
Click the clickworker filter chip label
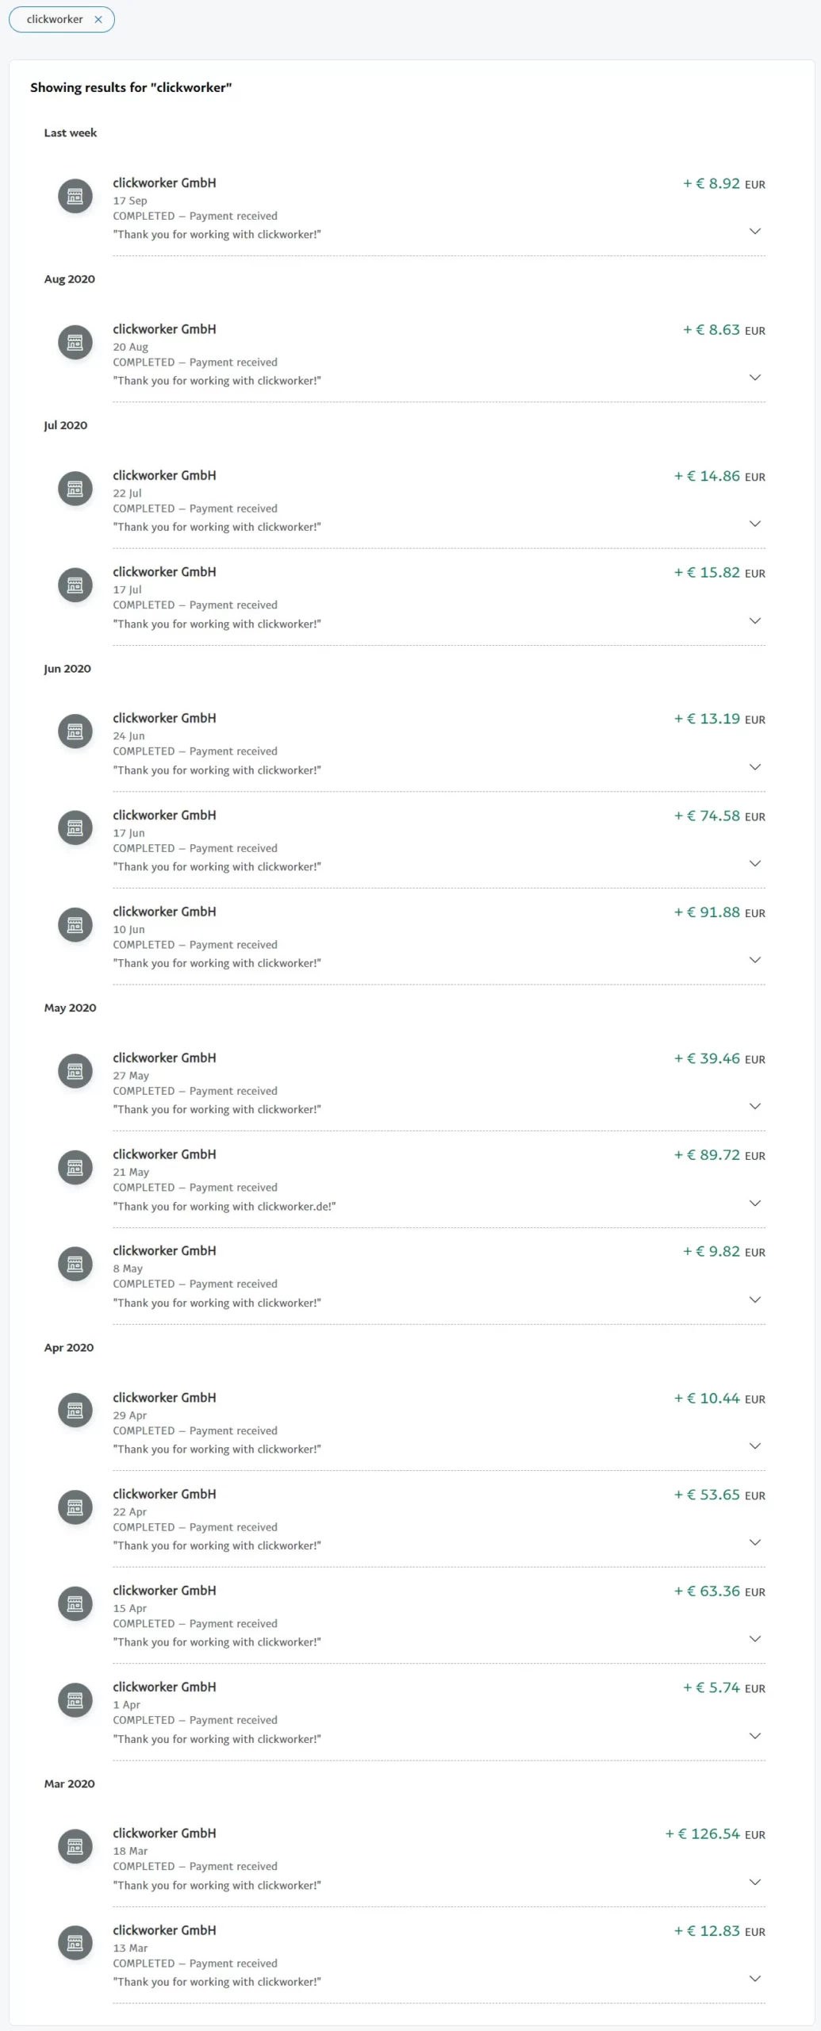pos(55,20)
